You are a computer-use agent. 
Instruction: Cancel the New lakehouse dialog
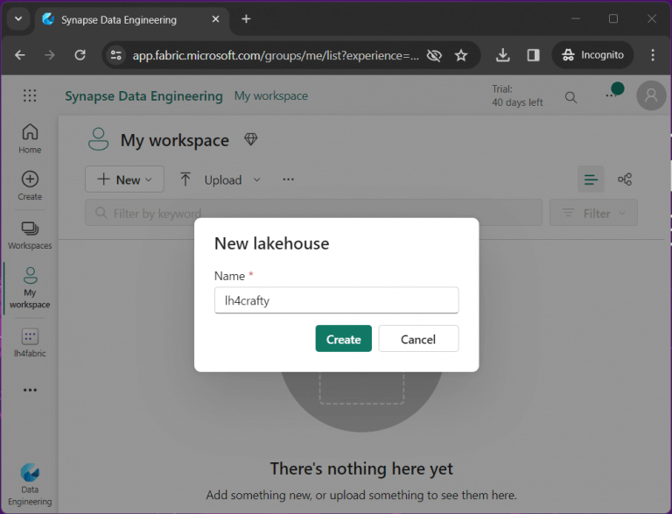tap(418, 339)
